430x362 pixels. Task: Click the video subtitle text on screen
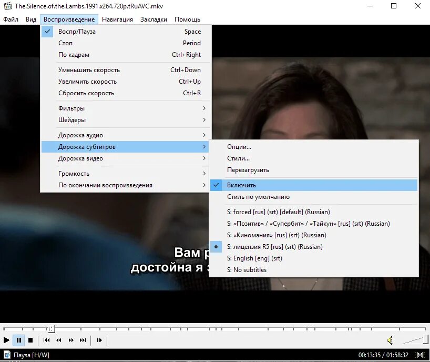pos(169,260)
